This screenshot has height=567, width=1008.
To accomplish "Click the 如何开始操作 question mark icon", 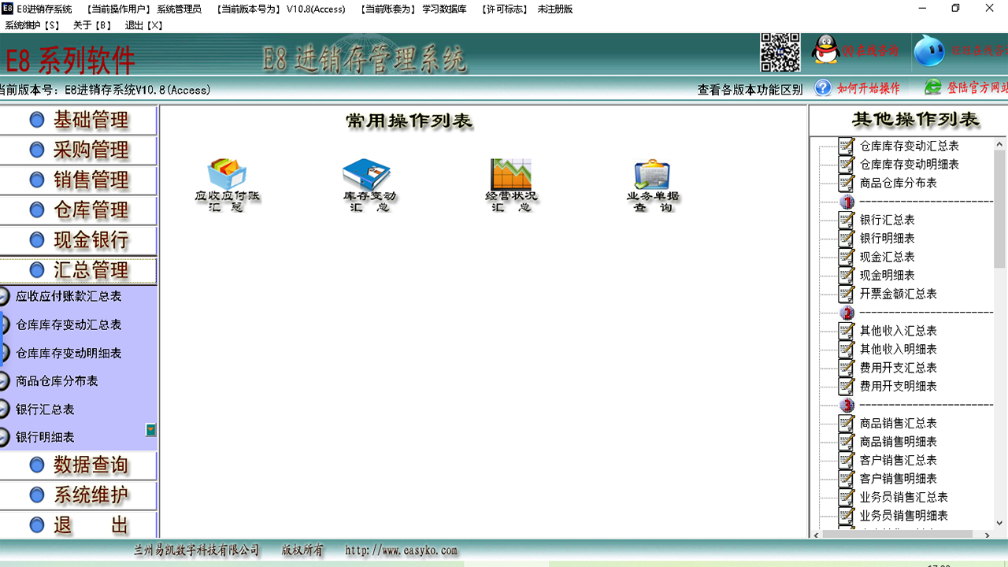I will click(823, 88).
